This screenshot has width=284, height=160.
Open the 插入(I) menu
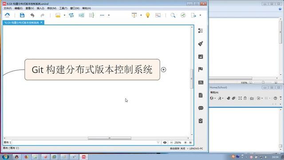click(x=40, y=8)
